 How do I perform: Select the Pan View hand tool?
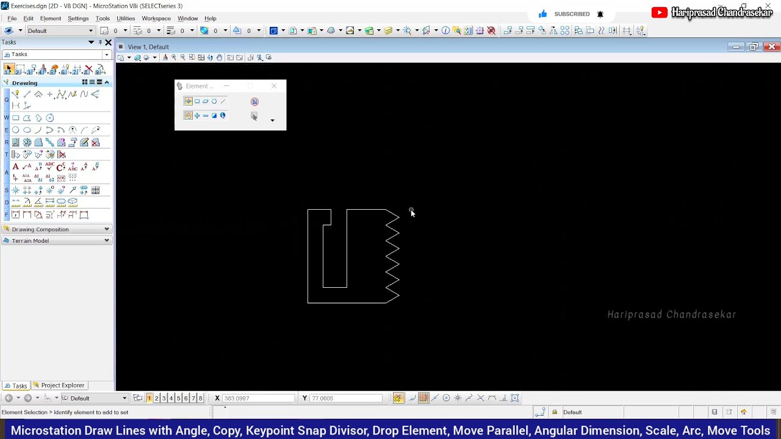219,57
